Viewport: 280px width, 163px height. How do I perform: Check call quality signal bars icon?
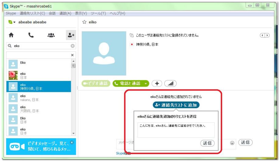click(170, 84)
